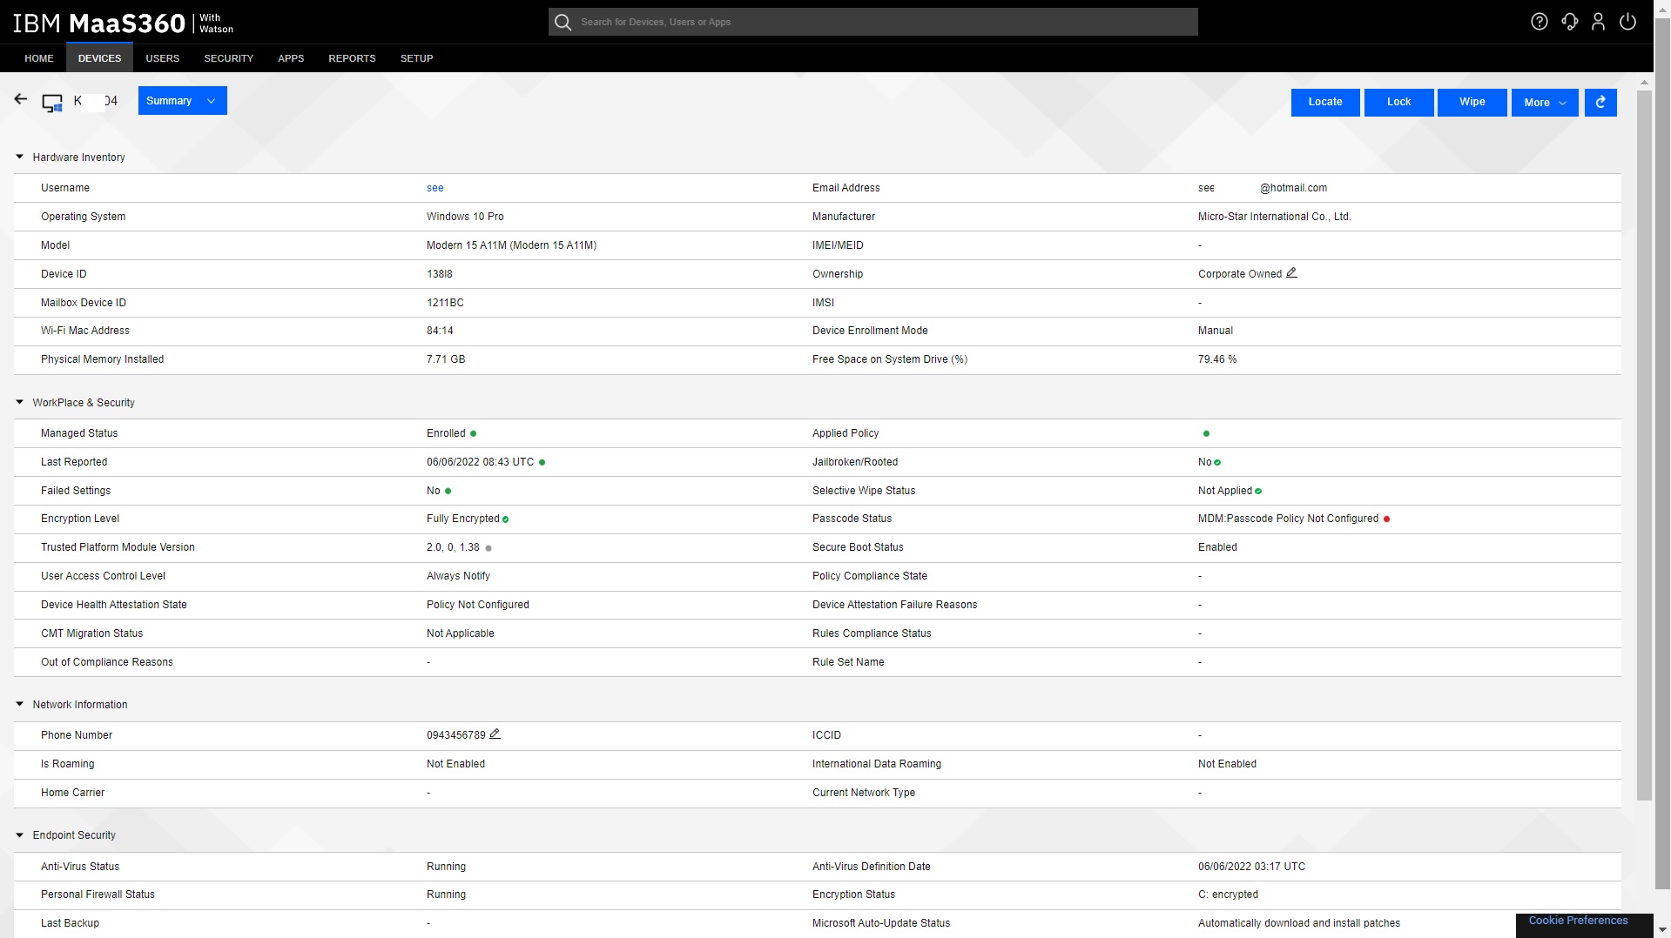Select the '06/06/2022 03:17 UTC' value
The width and height of the screenshot is (1671, 938).
pos(1251,867)
